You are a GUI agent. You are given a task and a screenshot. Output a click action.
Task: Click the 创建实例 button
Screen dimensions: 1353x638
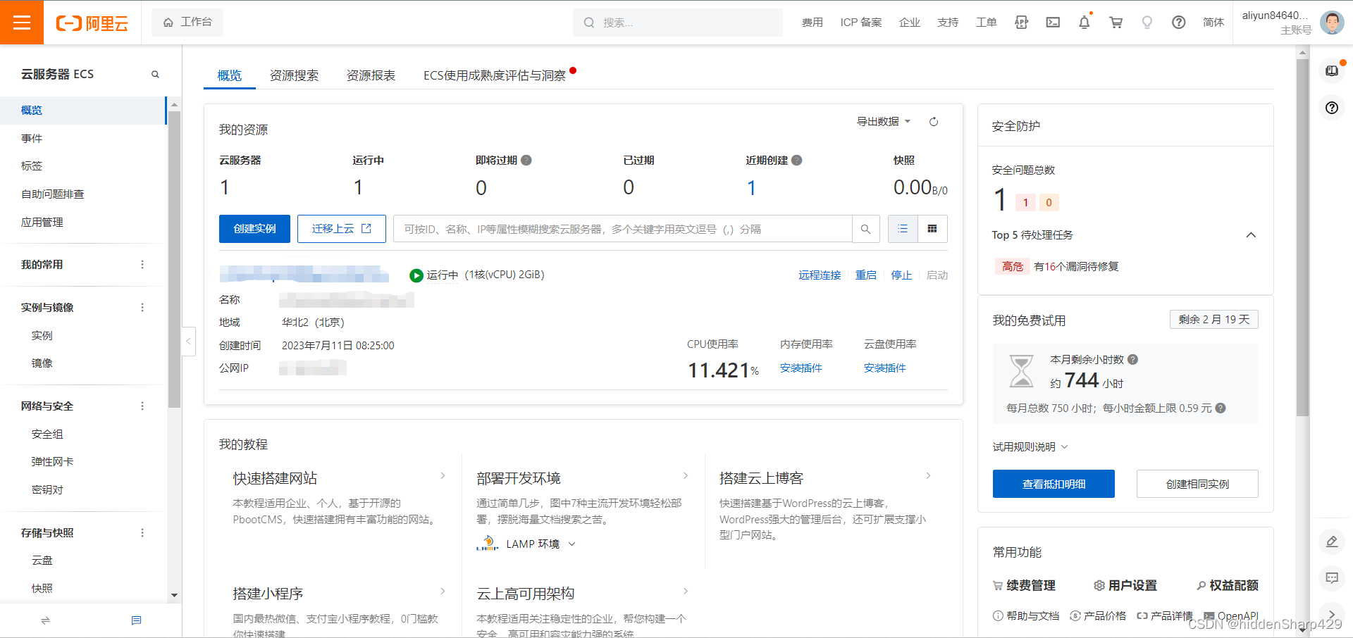click(x=254, y=229)
